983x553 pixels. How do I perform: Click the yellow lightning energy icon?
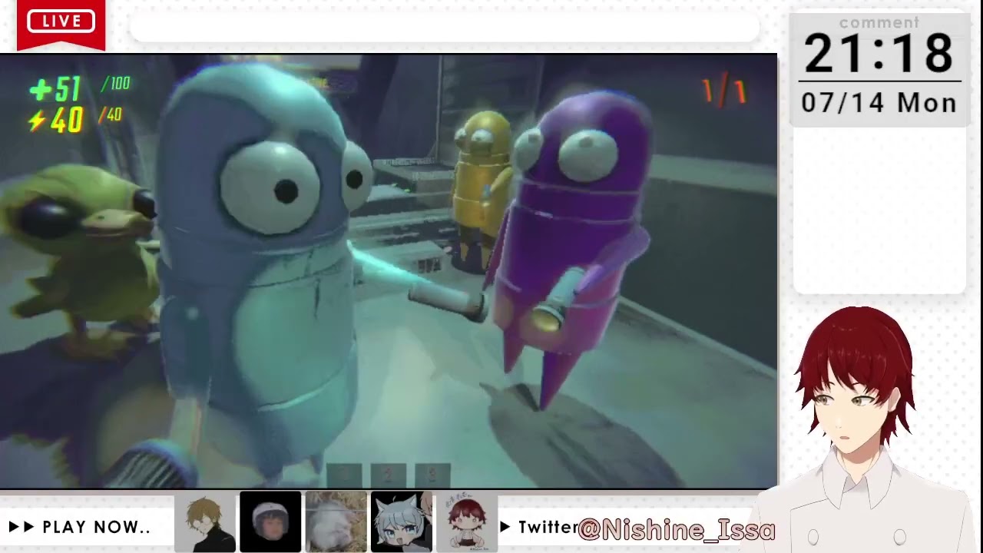point(37,121)
